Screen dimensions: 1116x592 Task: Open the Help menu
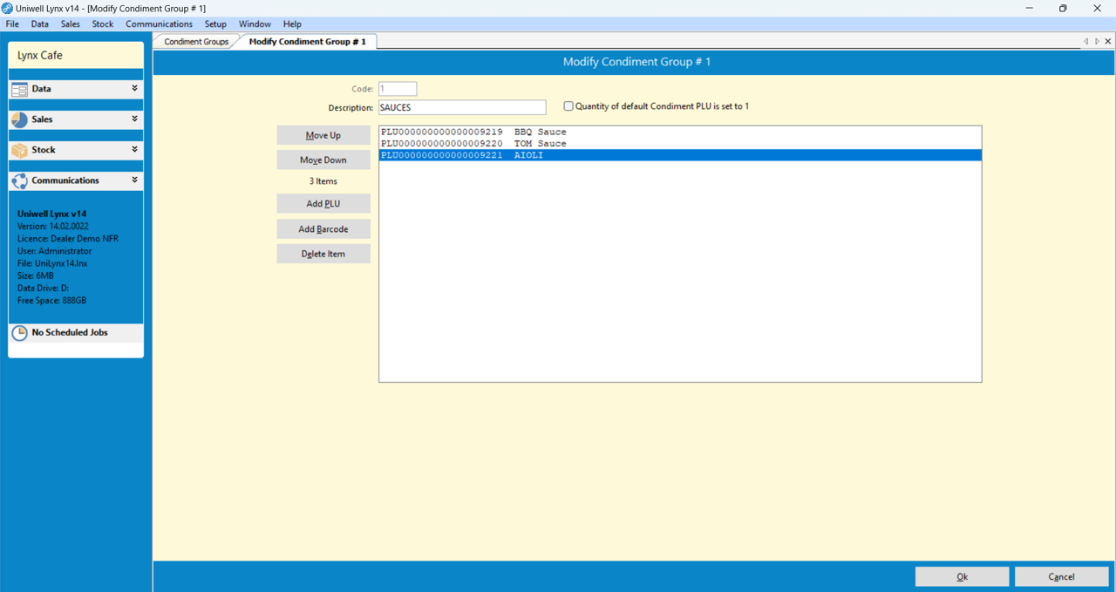[x=292, y=24]
